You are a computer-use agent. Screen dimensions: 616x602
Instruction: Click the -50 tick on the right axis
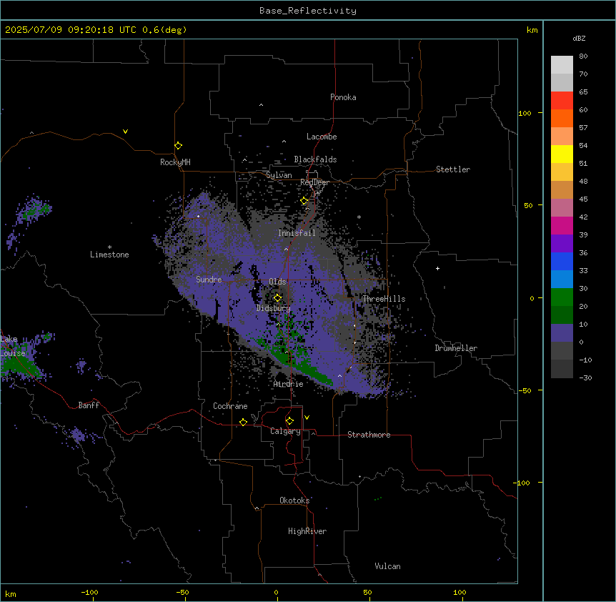coord(525,390)
